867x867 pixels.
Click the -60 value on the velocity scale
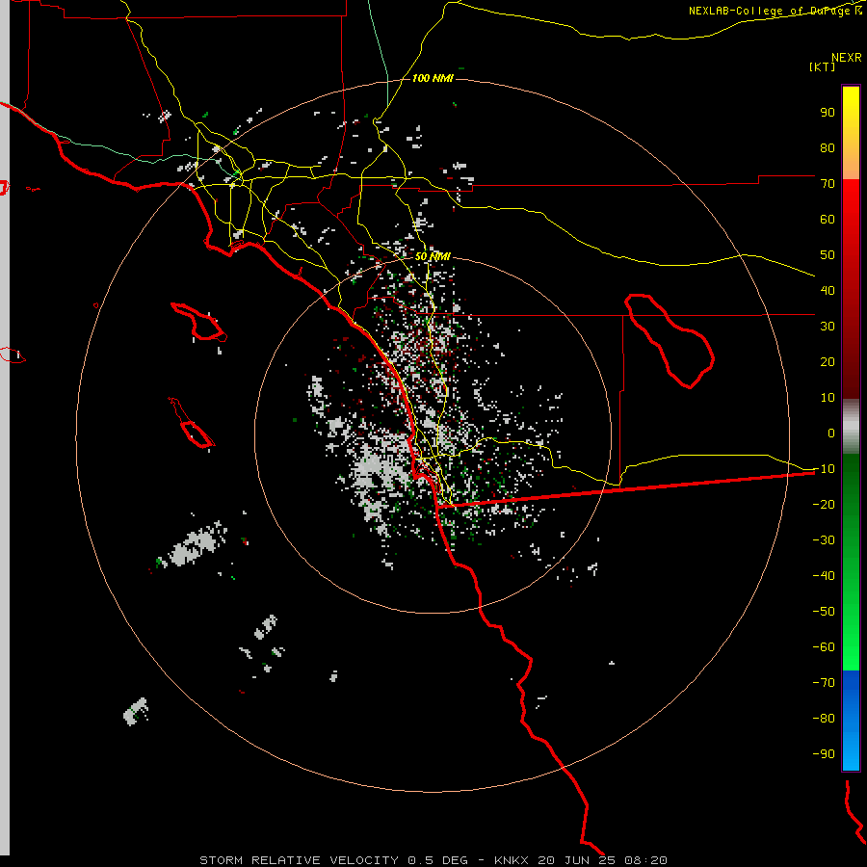824,647
